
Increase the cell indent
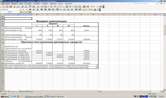coord(80,10)
